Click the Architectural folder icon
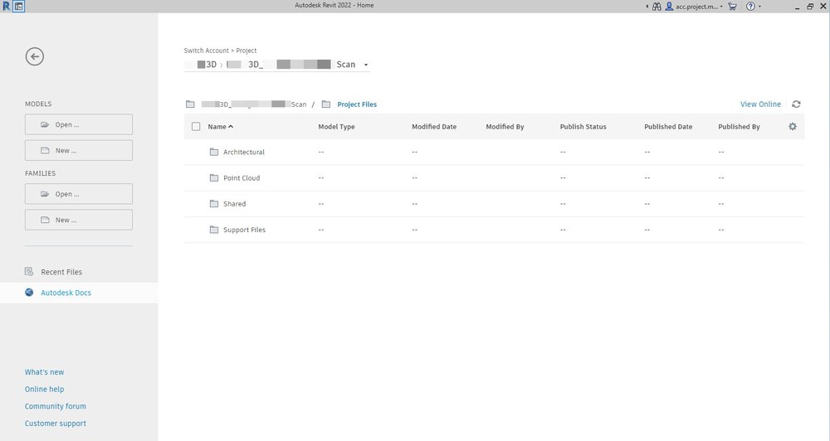This screenshot has height=441, width=830. (214, 152)
